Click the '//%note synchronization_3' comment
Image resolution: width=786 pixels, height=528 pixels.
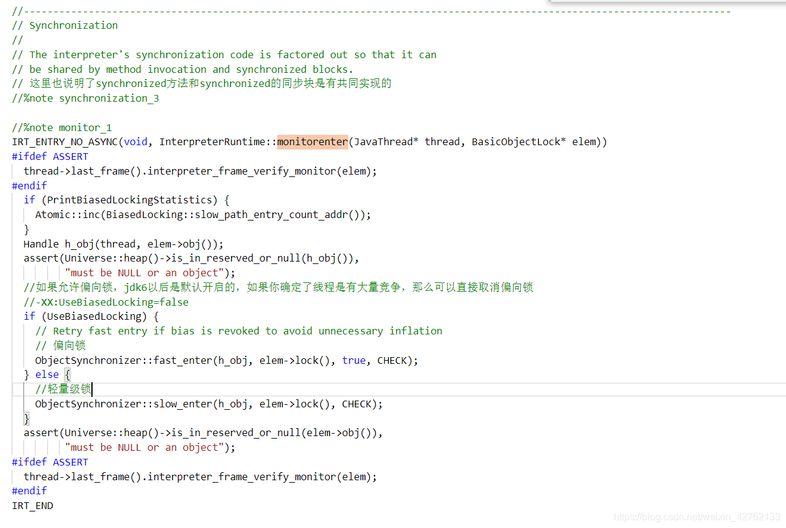click(x=86, y=99)
